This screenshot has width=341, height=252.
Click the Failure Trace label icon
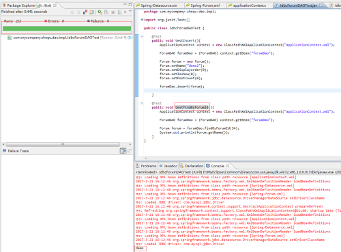pyautogui.click(x=4, y=151)
